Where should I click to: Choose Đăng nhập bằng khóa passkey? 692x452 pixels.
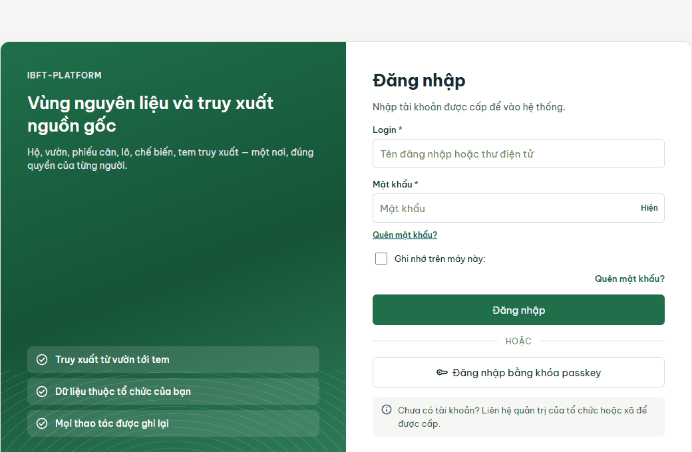[x=518, y=373]
